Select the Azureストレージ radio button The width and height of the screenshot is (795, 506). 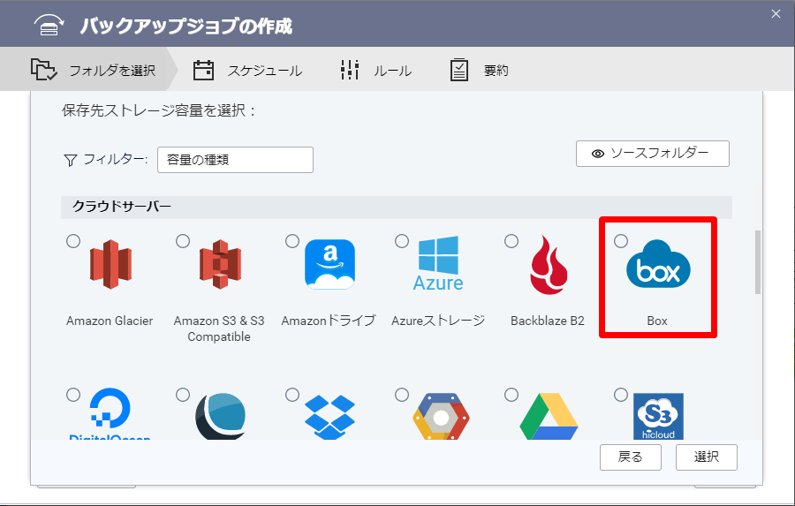[402, 241]
